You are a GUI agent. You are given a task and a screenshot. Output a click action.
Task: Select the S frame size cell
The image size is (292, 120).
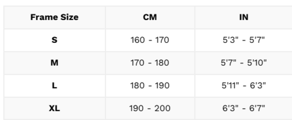54,40
